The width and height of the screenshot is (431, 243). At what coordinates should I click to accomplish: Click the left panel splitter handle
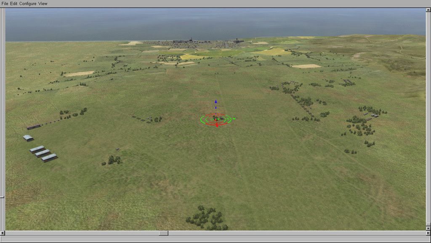pyautogui.click(x=2, y=197)
